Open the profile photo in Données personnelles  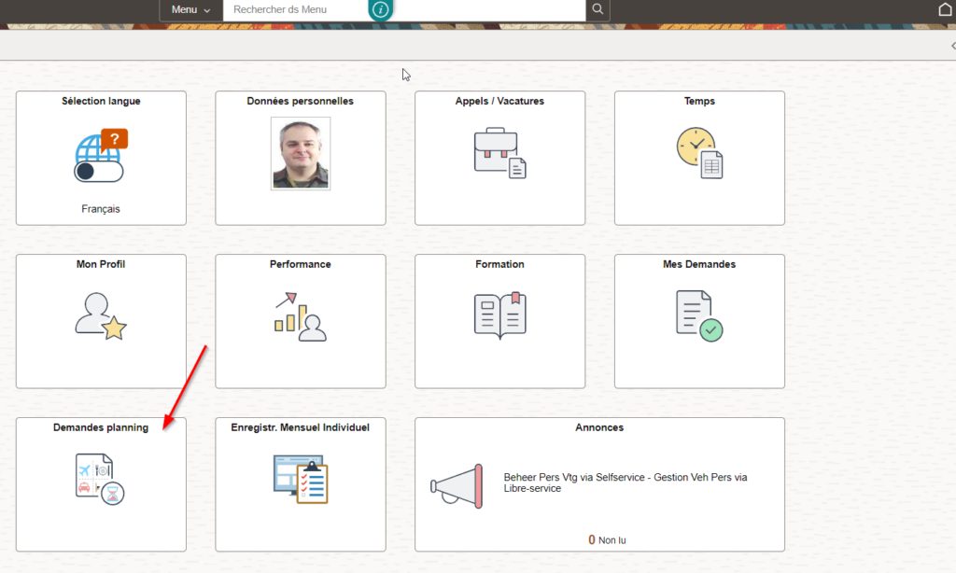301,153
